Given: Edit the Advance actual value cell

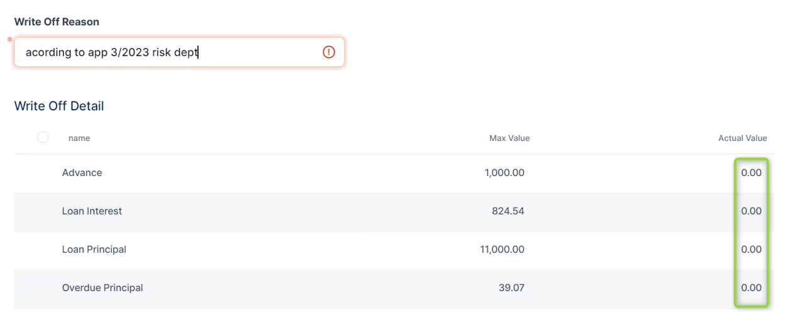Looking at the screenshot, I should [751, 173].
